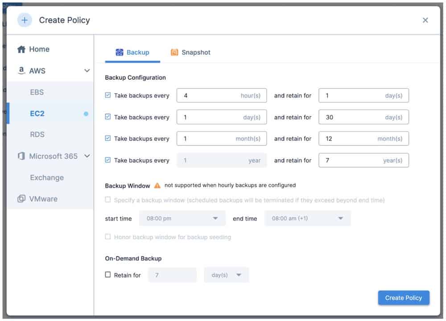Click the AWS Amazon logo icon
446x321 pixels.
[x=21, y=71]
